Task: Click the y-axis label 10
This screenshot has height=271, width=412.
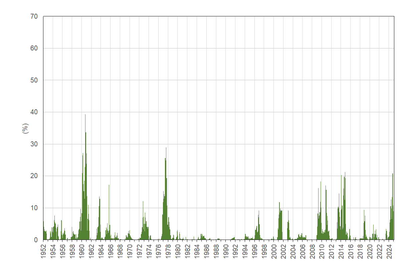Action: 34,208
